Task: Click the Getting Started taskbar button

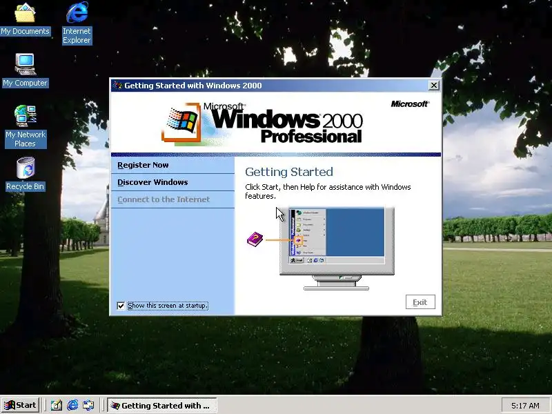Action: click(161, 406)
